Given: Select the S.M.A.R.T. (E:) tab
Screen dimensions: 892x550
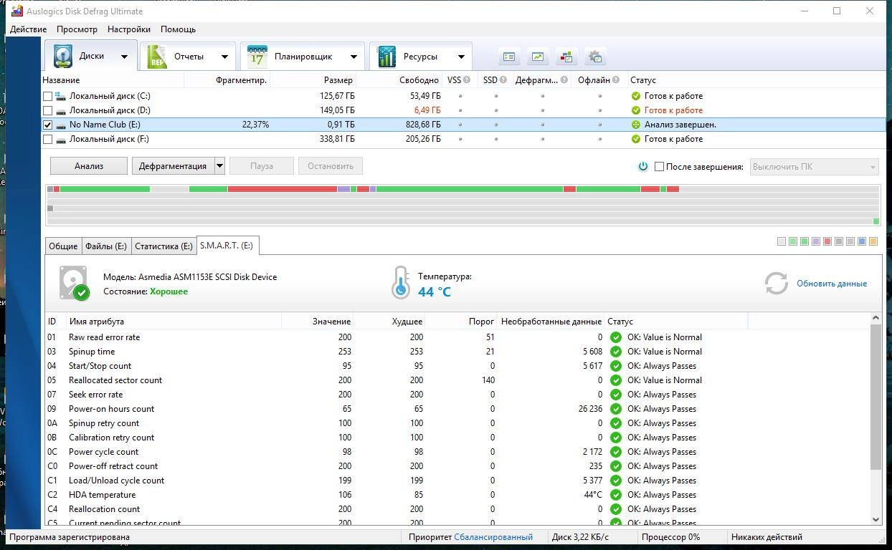Looking at the screenshot, I should coord(227,245).
